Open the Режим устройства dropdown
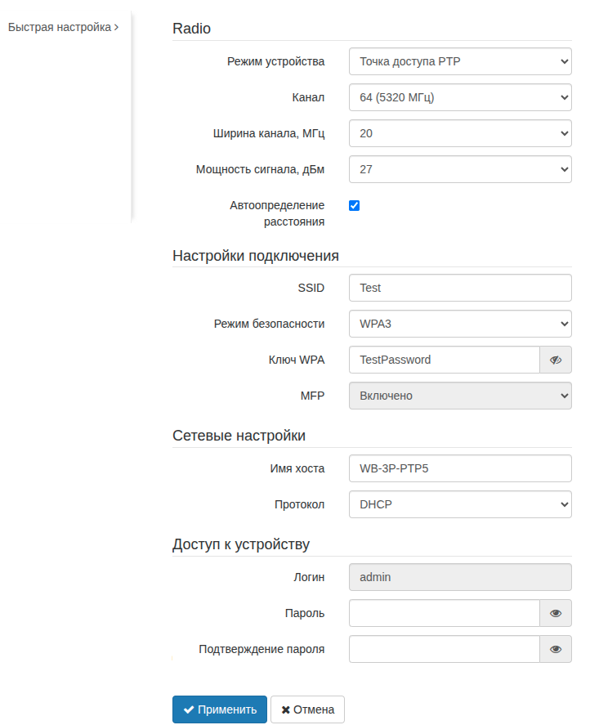The height and width of the screenshot is (725, 590). point(459,61)
